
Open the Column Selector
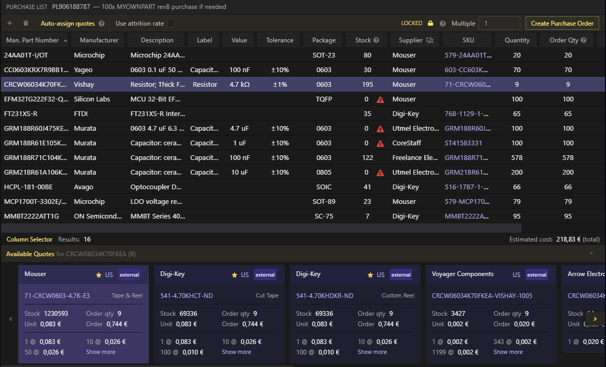29,239
